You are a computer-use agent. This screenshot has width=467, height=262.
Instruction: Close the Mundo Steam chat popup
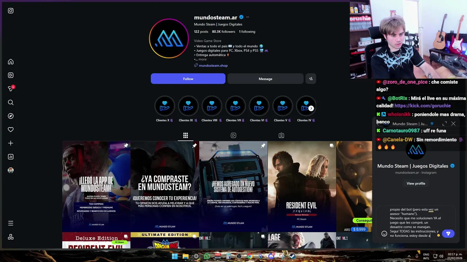453,124
